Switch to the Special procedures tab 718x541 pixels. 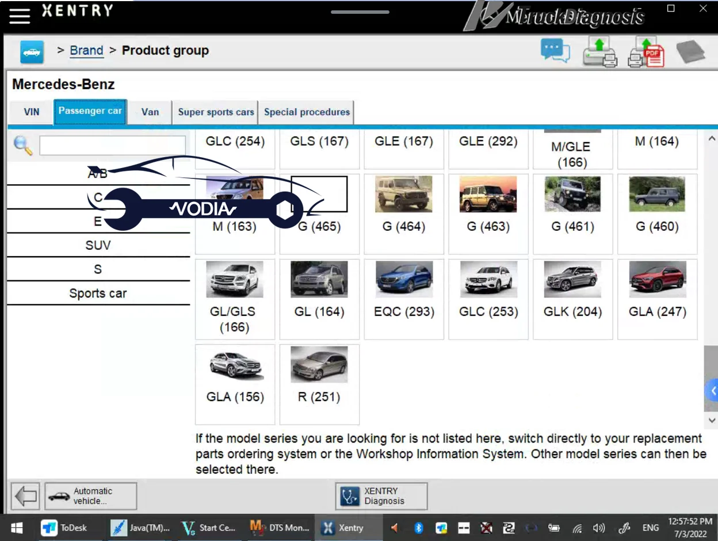click(x=307, y=112)
